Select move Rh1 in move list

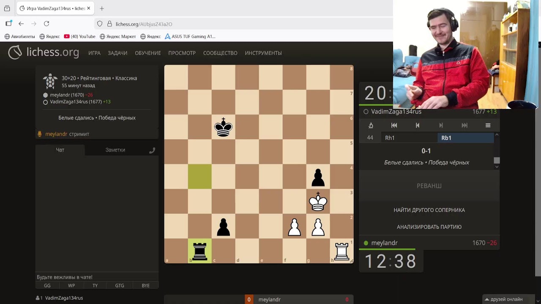(409, 138)
